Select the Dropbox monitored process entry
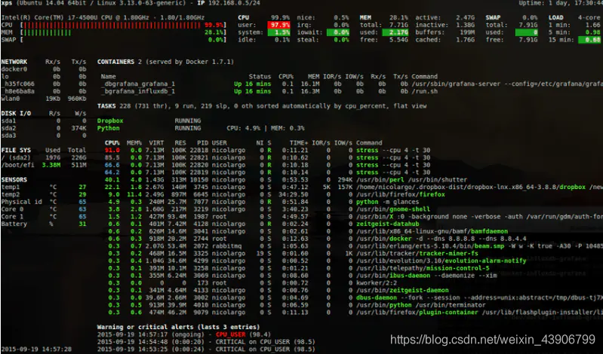The height and width of the screenshot is (354, 603). coord(110,121)
